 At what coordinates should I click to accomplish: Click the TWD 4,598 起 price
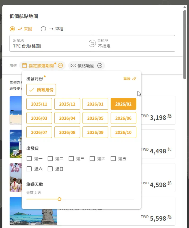(156, 184)
